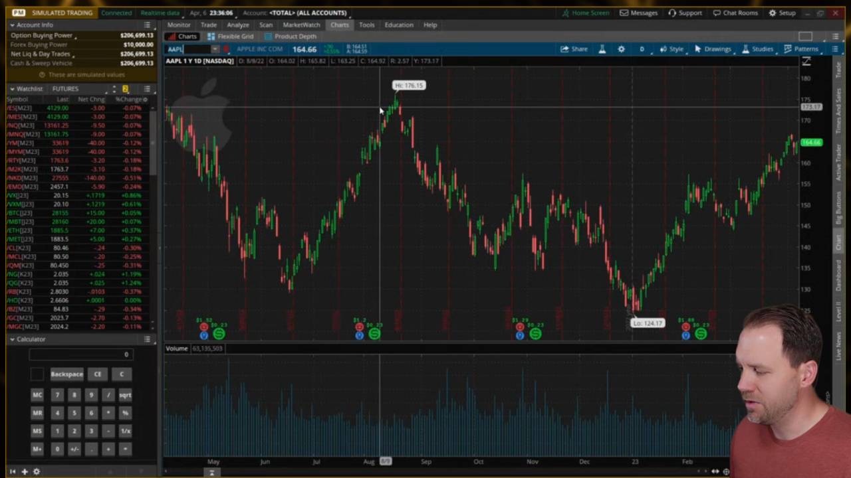The height and width of the screenshot is (478, 851).
Task: Click the calculator display field
Action: pos(80,355)
